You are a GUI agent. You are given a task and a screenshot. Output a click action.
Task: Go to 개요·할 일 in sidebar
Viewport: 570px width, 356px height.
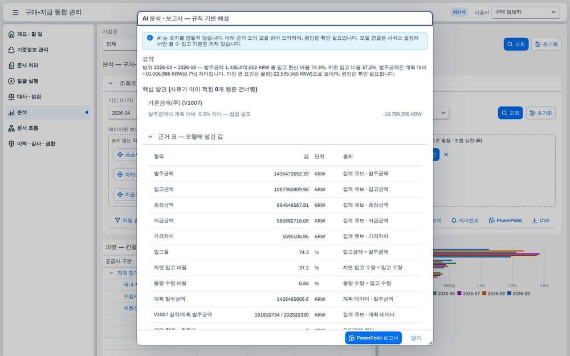pyautogui.click(x=48, y=34)
